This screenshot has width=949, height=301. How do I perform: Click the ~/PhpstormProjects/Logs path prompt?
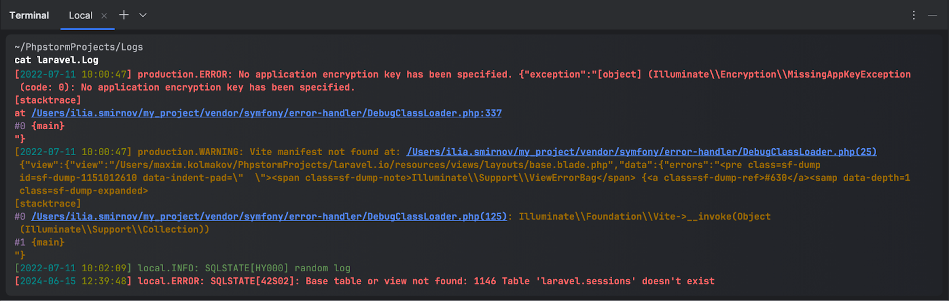79,47
